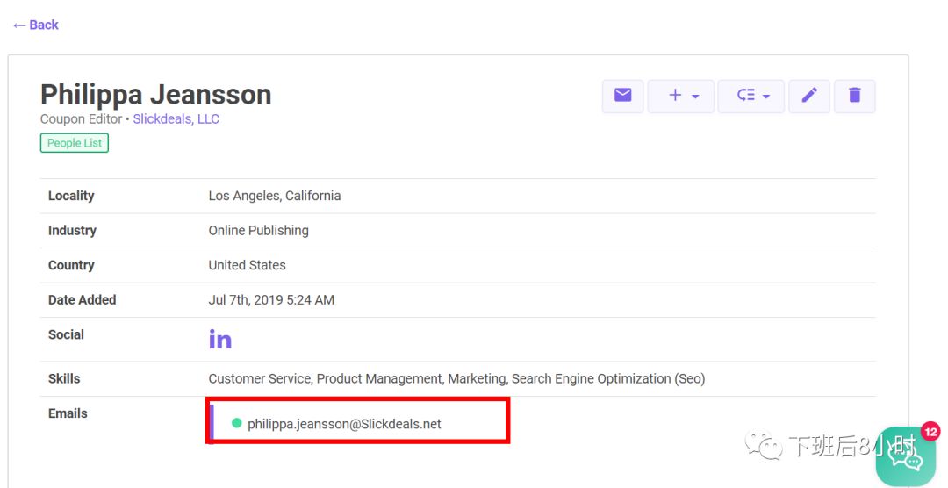948x488 pixels.
Task: Click the Country row label
Action: (71, 265)
